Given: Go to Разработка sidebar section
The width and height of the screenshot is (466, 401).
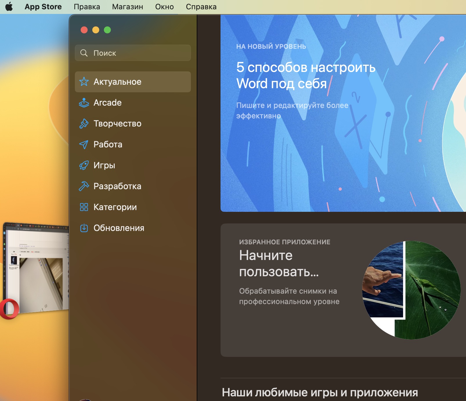Looking at the screenshot, I should (x=133, y=186).
